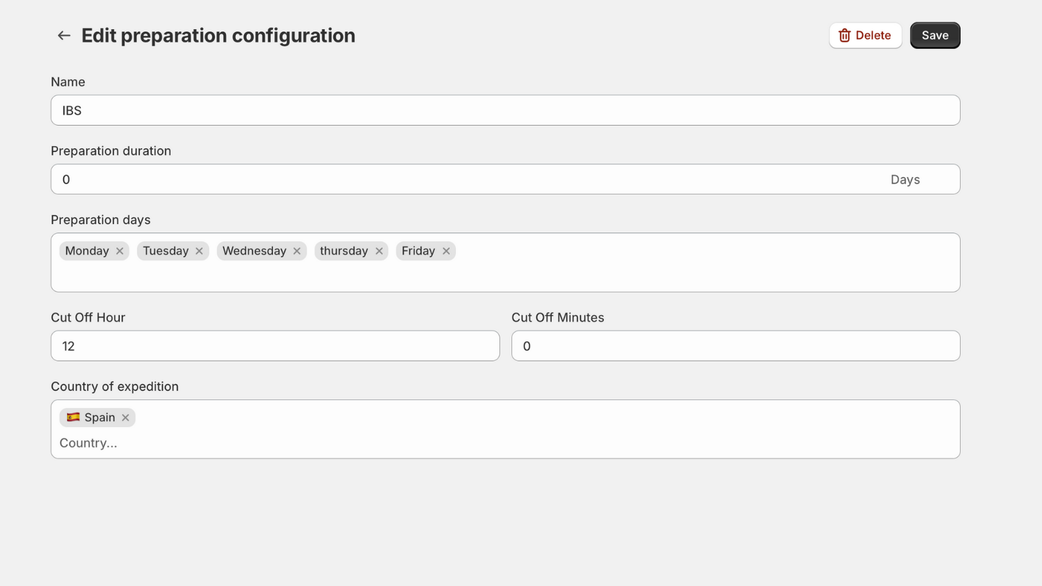Remove the Spain country tag
The width and height of the screenshot is (1042, 586).
pyautogui.click(x=126, y=418)
